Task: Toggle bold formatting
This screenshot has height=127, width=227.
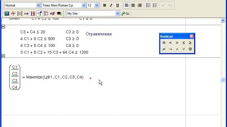Action: 105,5
